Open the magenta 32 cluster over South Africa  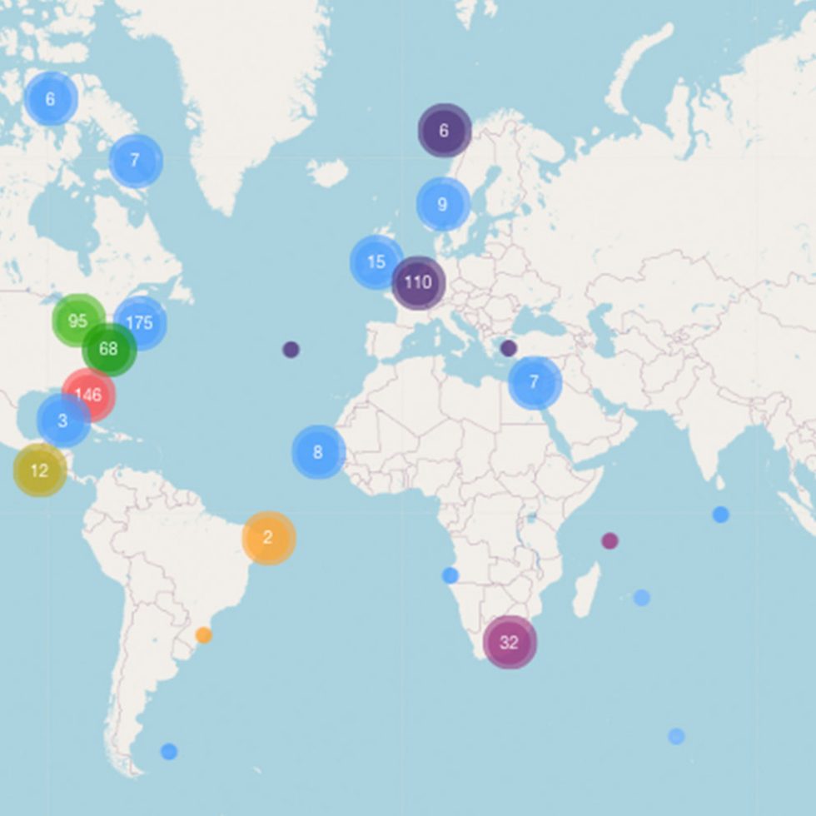coord(509,641)
